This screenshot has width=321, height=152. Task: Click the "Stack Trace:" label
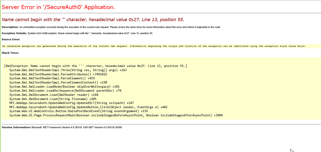10,53
